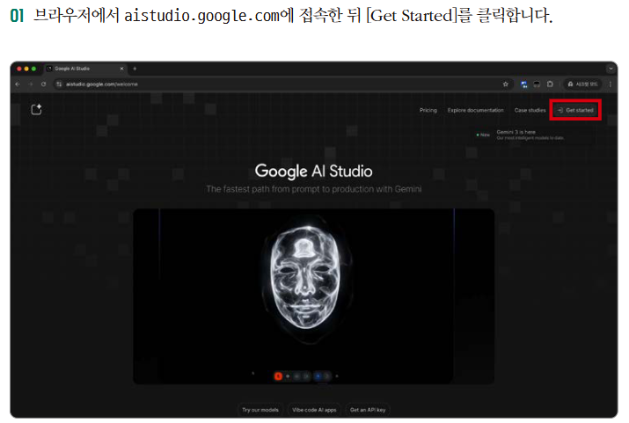The height and width of the screenshot is (423, 629).
Task: Close the Google AI Studio tab
Action: [x=122, y=69]
